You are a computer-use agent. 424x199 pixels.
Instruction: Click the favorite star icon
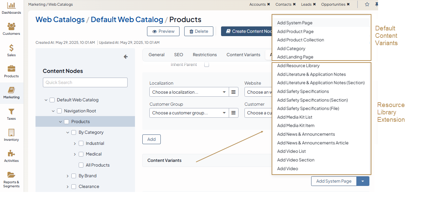[x=367, y=4]
